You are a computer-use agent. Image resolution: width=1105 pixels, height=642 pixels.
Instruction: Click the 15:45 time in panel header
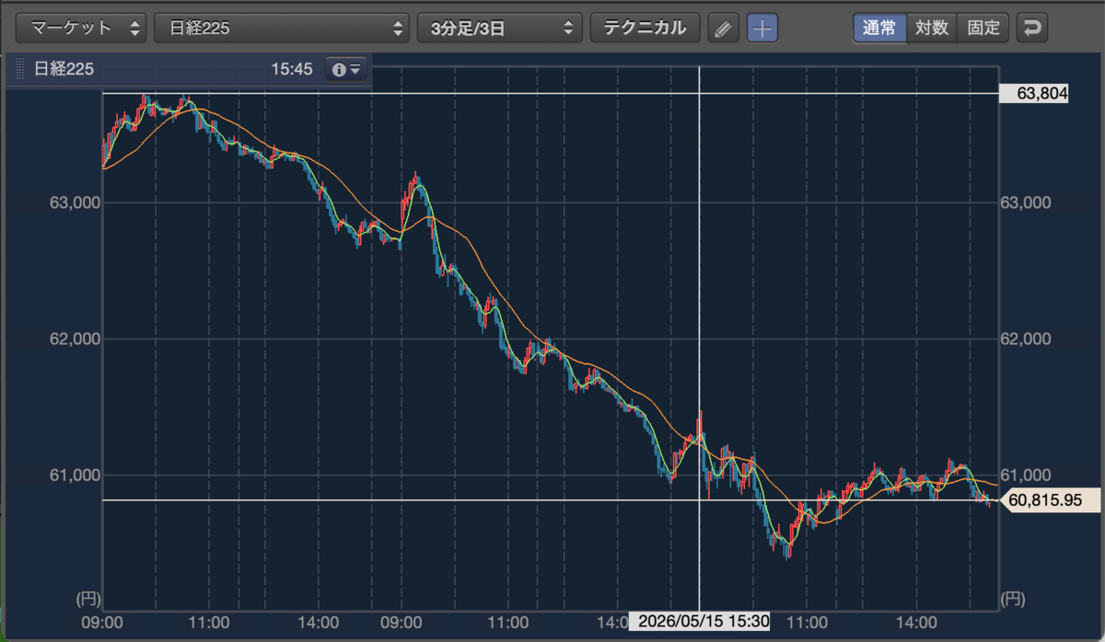point(291,69)
